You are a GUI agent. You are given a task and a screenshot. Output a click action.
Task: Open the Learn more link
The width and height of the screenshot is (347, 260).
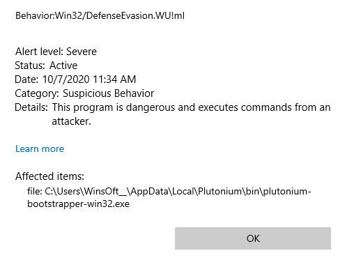click(40, 148)
